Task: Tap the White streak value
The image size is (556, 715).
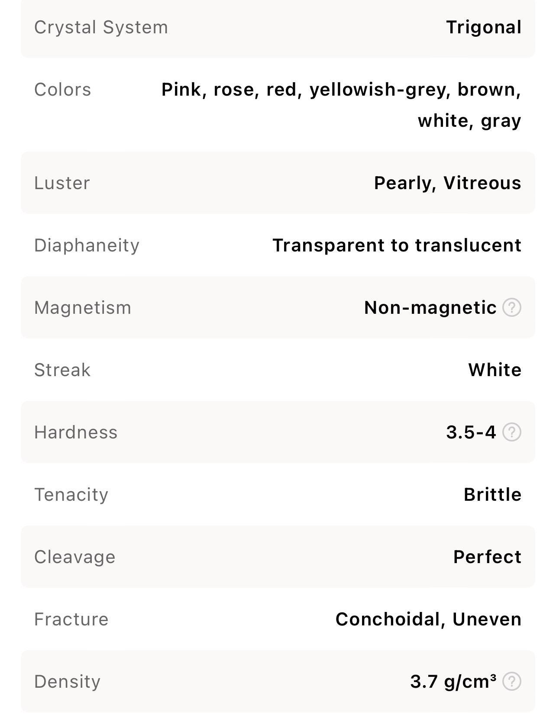Action: click(495, 370)
